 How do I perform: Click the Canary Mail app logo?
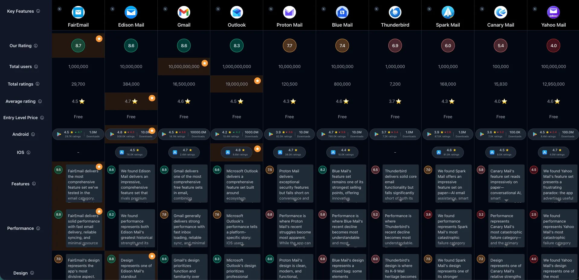click(x=501, y=12)
